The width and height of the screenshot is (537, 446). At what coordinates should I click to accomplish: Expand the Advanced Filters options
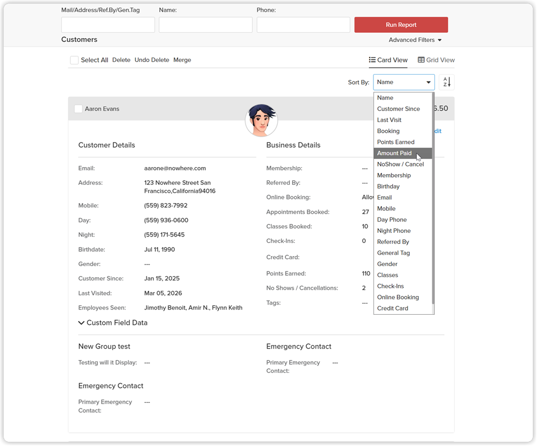click(x=415, y=40)
